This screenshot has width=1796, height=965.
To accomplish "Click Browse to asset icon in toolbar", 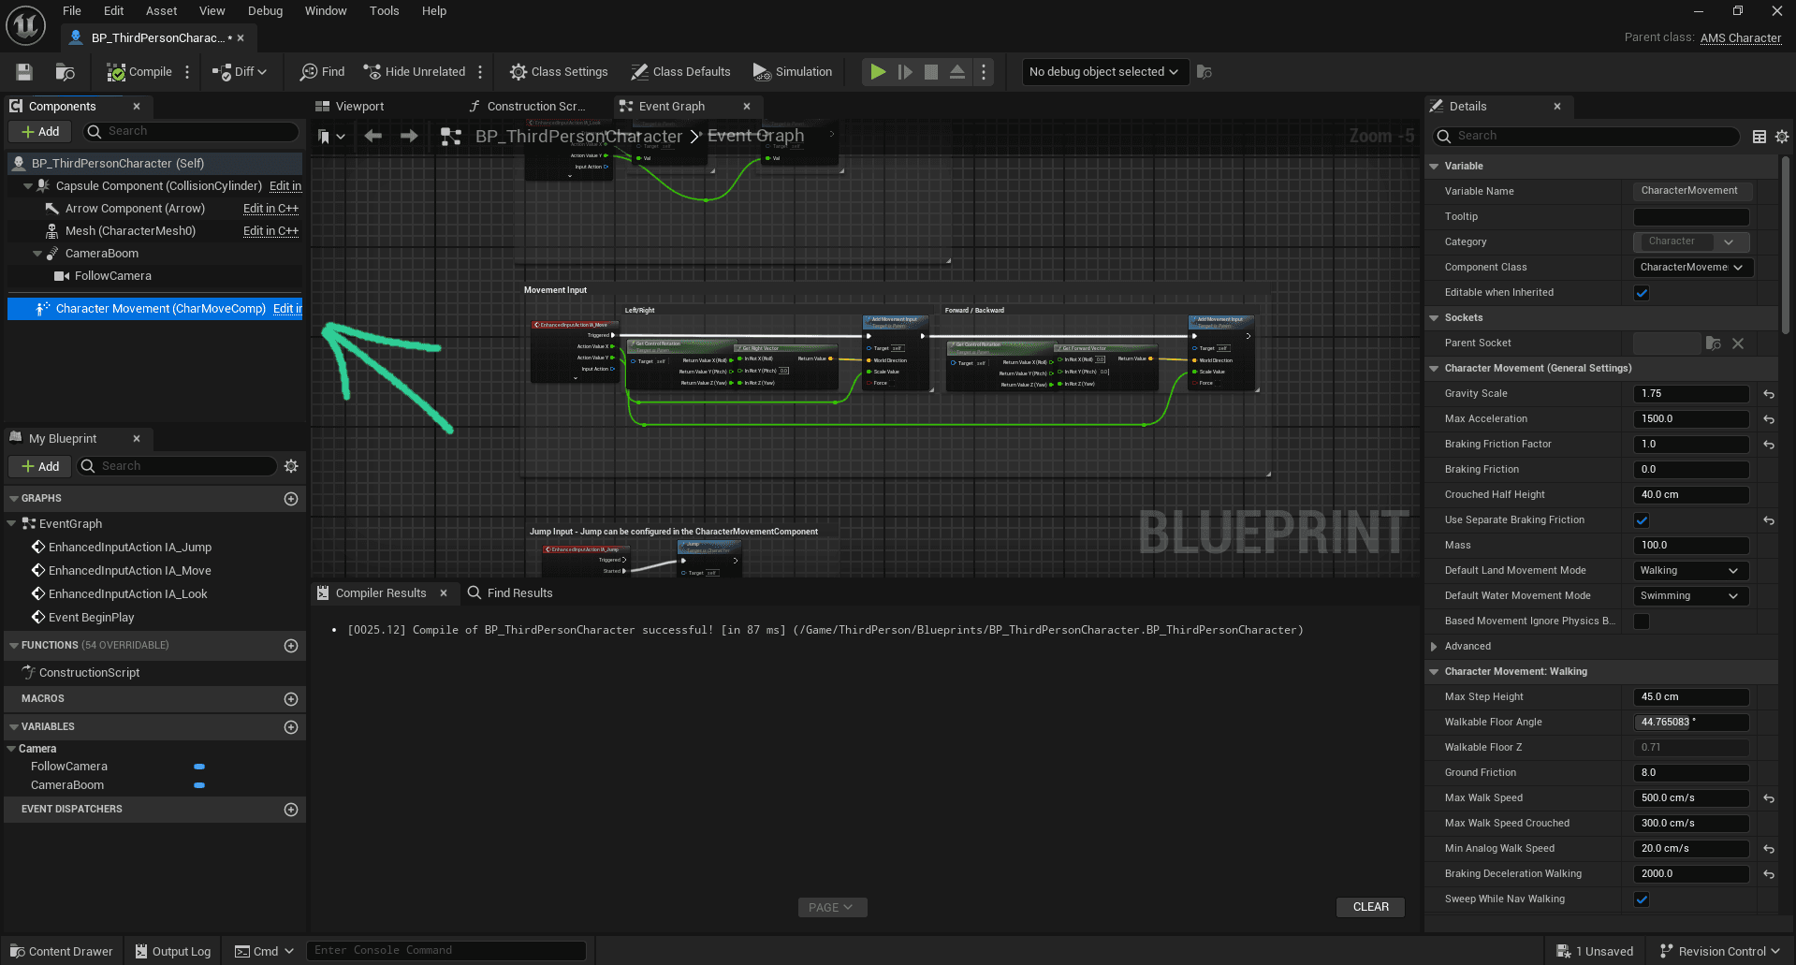I will pyautogui.click(x=65, y=72).
